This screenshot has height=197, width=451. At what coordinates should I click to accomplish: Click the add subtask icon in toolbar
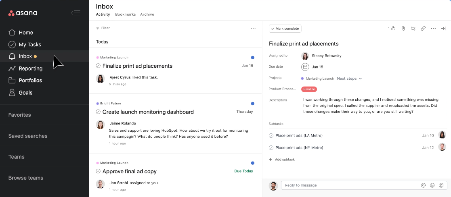click(413, 29)
